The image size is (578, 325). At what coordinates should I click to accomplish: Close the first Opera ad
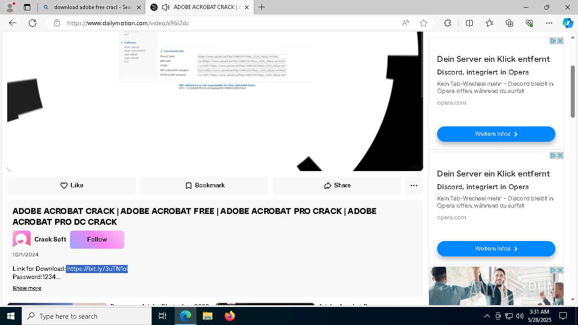click(560, 41)
